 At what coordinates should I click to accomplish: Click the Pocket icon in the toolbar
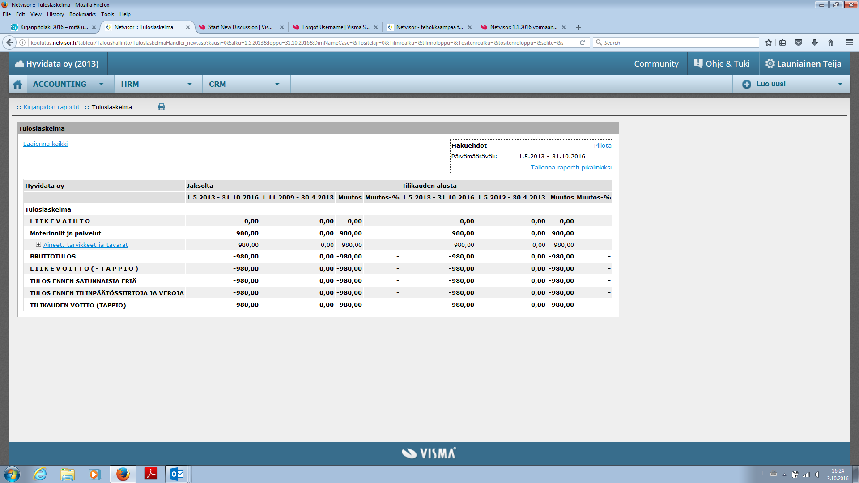(799, 43)
